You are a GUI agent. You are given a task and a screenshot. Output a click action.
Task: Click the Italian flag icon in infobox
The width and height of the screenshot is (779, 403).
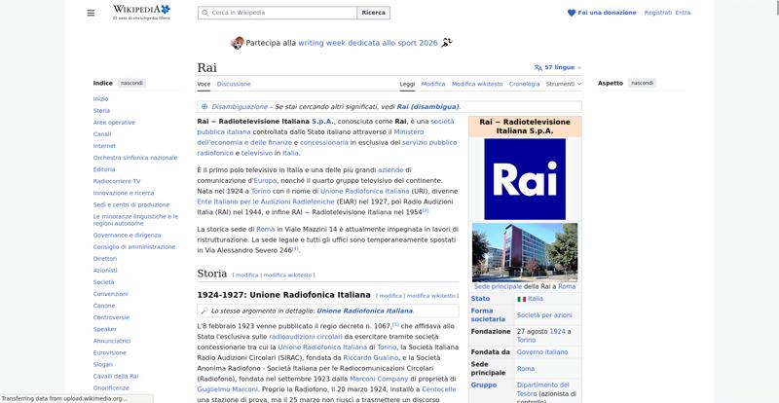tap(521, 299)
